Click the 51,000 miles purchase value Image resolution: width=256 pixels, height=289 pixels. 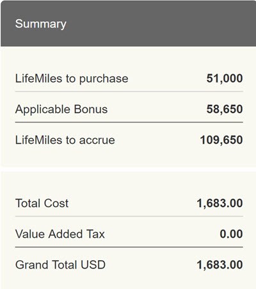225,78
